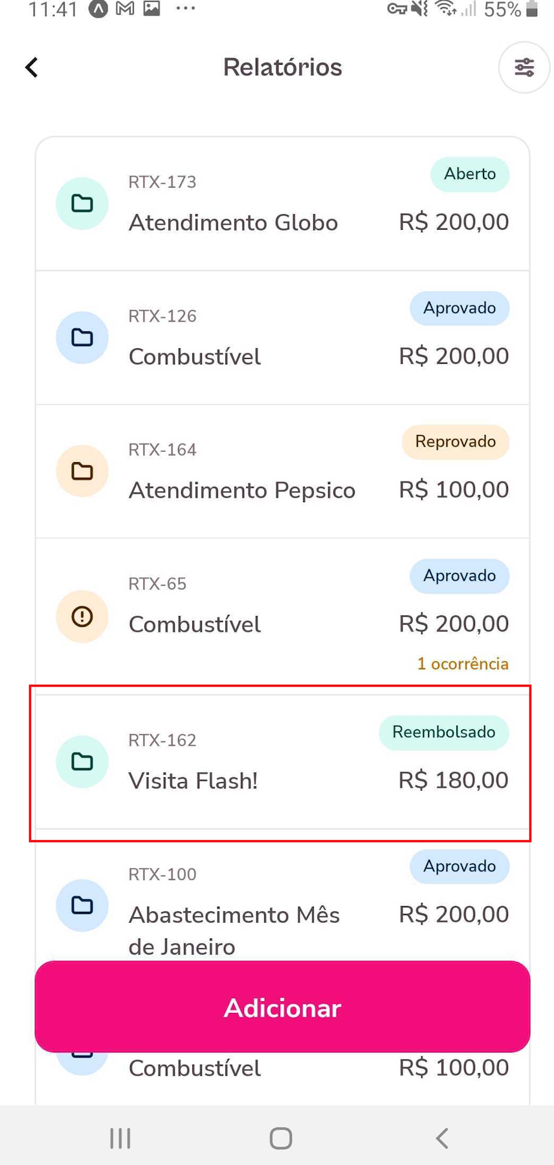Tap the blue folder icon for RTX-126
Screen dimensions: 554x1165
(x=82, y=337)
